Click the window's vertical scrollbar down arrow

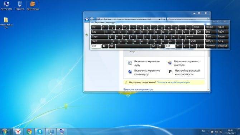pos(208,90)
